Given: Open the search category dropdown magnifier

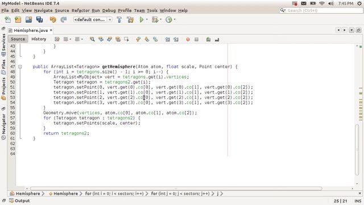Looking at the screenshot, I should pos(283,10).
